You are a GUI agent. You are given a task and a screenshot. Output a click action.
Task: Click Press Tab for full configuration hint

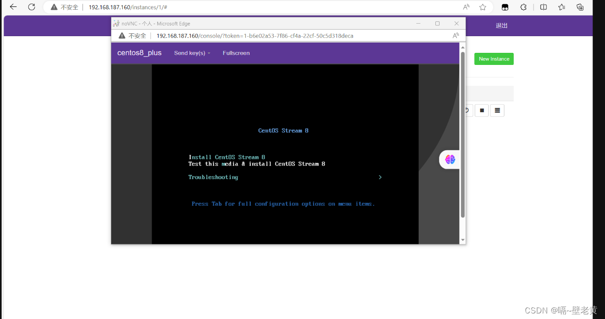pyautogui.click(x=283, y=204)
